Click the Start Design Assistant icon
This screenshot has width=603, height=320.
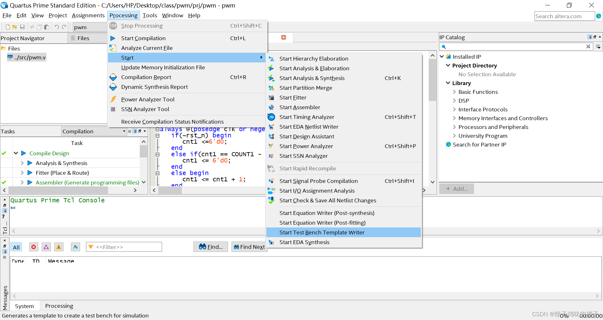[x=271, y=136]
